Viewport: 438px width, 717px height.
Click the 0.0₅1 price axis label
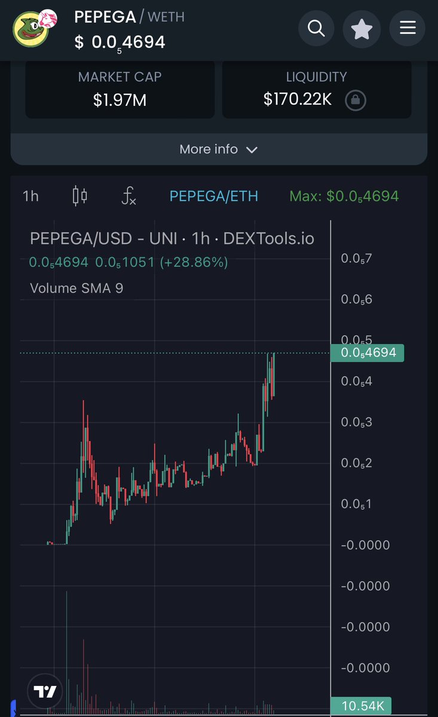click(x=356, y=504)
